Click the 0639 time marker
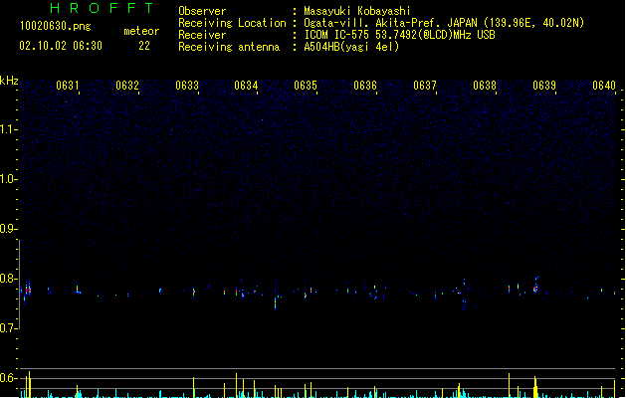Image resolution: width=626 pixels, height=398 pixels. 544,86
